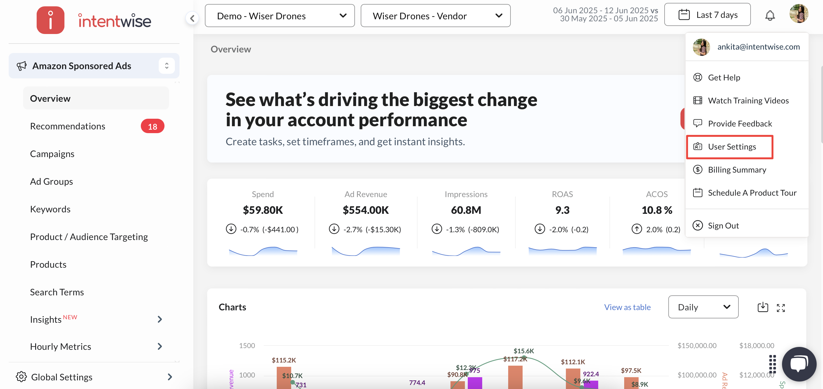Go to Overview in sidebar
The height and width of the screenshot is (389, 823).
click(x=96, y=98)
